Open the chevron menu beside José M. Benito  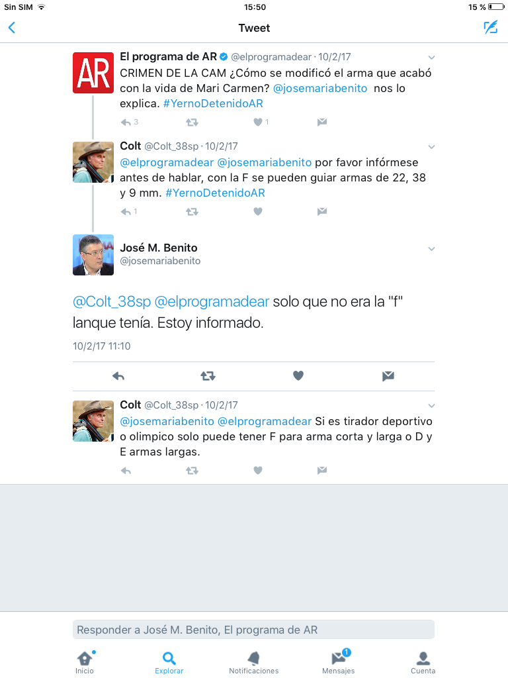[431, 249]
